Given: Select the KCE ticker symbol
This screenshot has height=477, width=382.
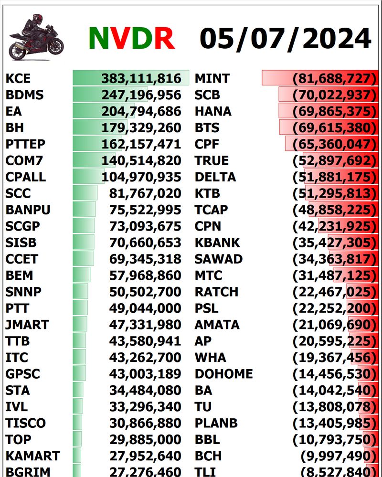Looking at the screenshot, I should (18, 78).
